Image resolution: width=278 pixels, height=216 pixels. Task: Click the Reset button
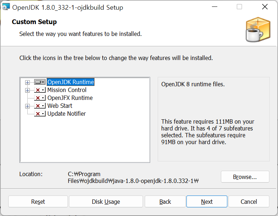point(38,202)
